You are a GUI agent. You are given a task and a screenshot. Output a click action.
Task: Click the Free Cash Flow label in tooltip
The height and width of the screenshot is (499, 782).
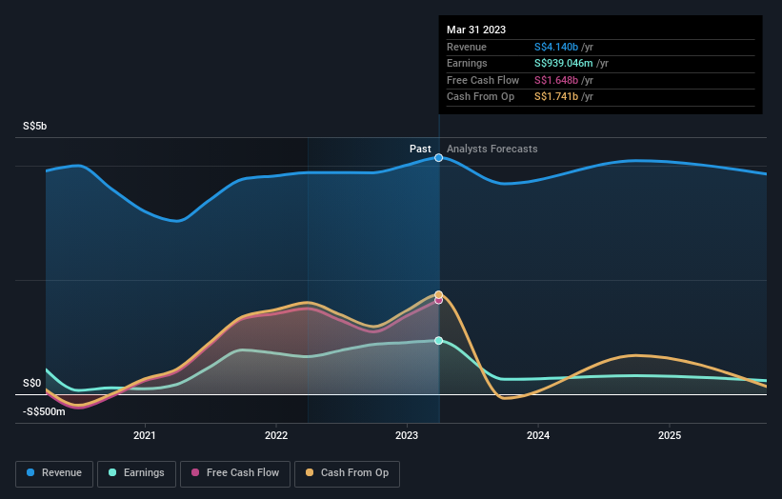click(483, 80)
